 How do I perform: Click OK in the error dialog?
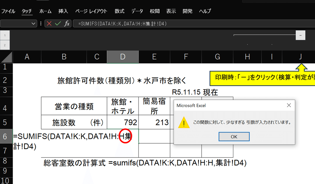coord(234,137)
